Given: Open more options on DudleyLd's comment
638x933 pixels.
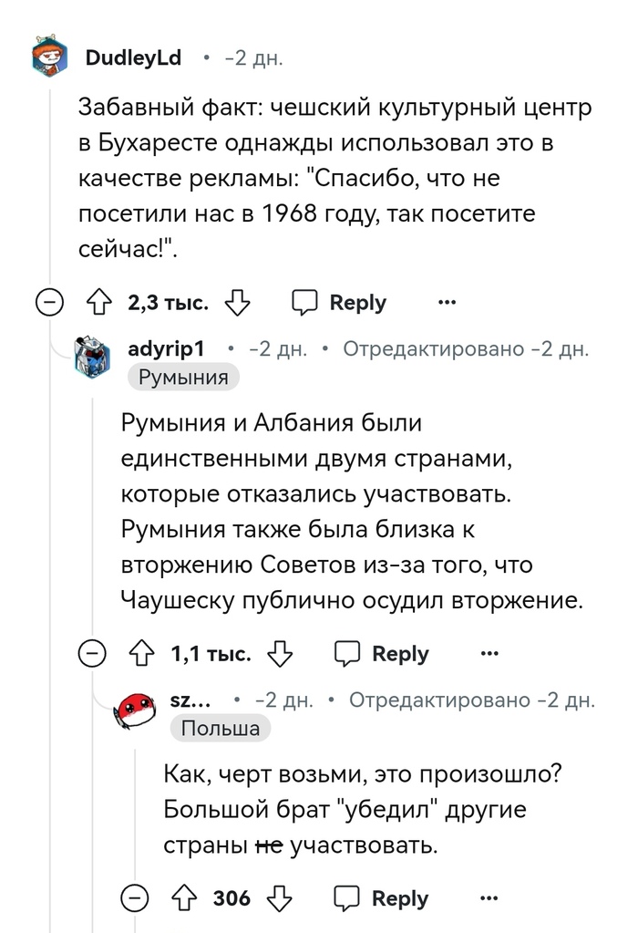Looking at the screenshot, I should 447,303.
